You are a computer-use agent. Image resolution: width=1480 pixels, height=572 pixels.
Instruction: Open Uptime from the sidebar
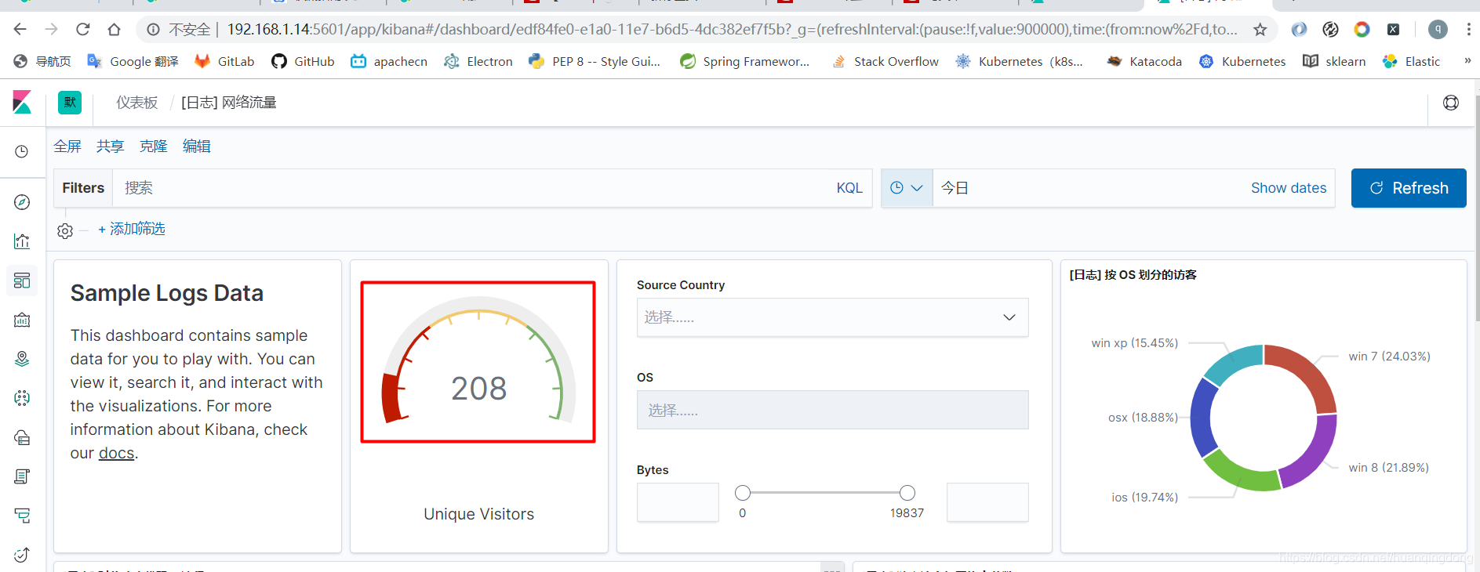pyautogui.click(x=22, y=555)
